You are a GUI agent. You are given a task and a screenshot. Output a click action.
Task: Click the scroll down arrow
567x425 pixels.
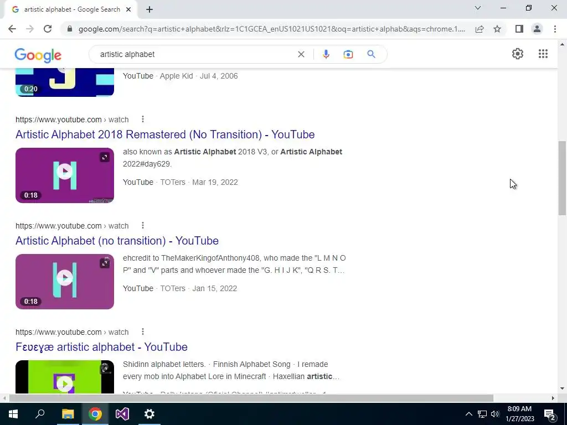click(562, 389)
